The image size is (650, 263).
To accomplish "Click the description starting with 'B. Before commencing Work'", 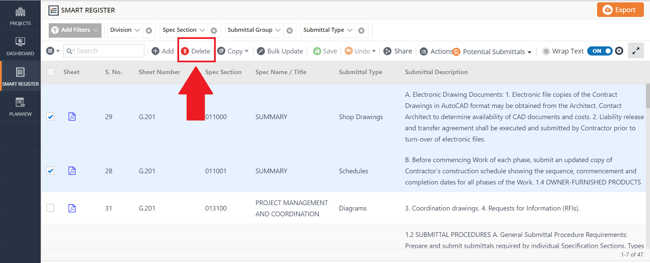I will tap(523, 171).
